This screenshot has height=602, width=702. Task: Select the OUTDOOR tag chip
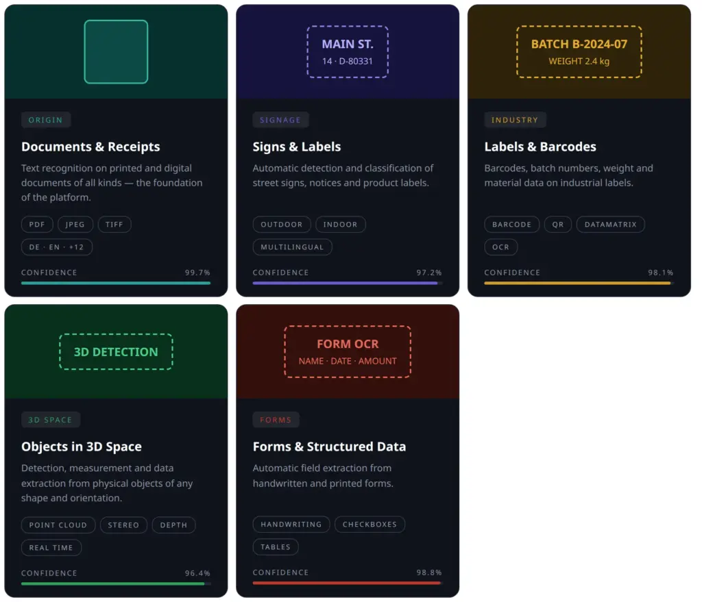coord(282,225)
